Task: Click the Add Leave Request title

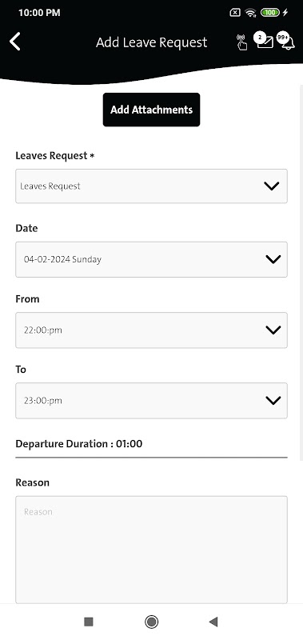Action: click(151, 42)
